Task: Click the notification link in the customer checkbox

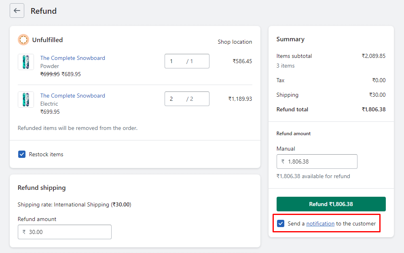Action: (319, 223)
